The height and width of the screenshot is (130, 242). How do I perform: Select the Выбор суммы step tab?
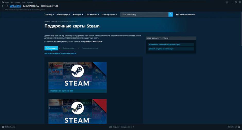(x=51, y=48)
